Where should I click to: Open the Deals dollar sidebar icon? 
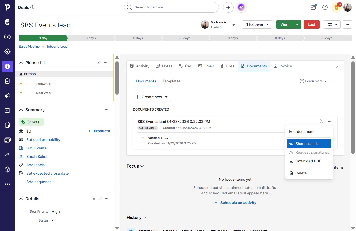[x=7, y=66]
